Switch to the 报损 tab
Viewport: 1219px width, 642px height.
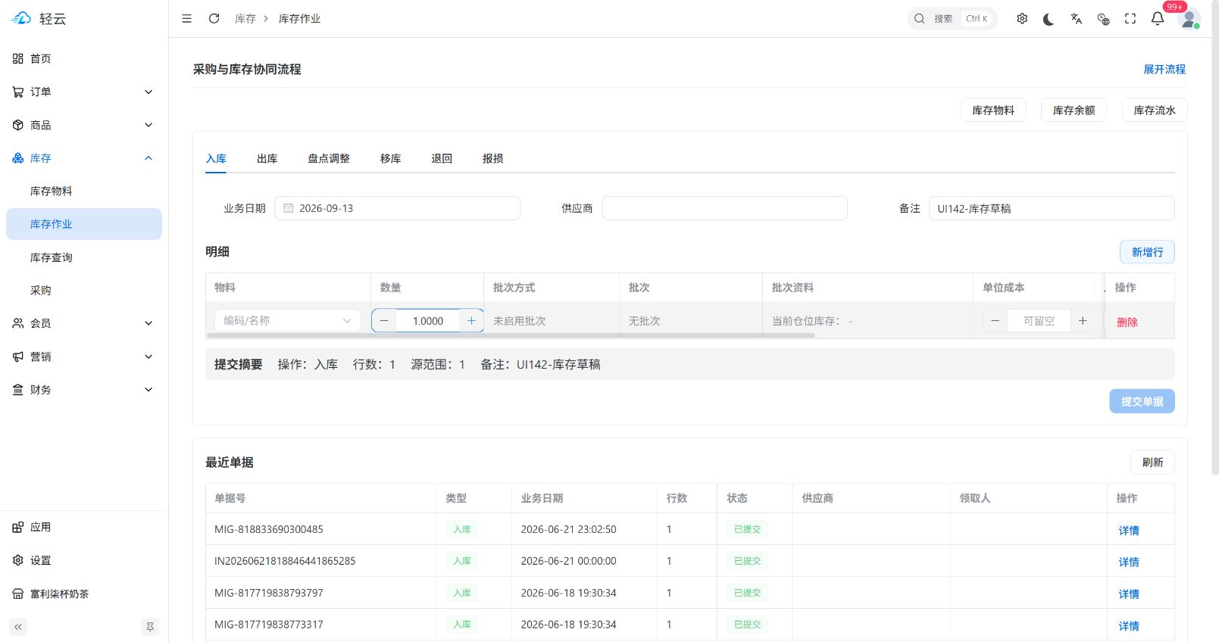[493, 158]
